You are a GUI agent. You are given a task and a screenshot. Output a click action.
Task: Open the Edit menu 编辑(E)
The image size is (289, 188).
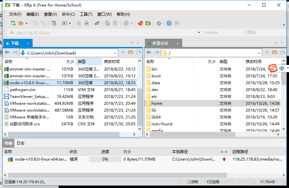33,14
